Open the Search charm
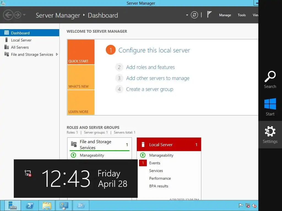The height and width of the screenshot is (211, 282). (x=270, y=80)
